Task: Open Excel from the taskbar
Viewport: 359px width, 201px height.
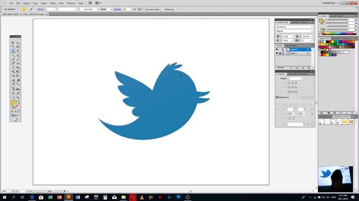Action: click(x=50, y=197)
